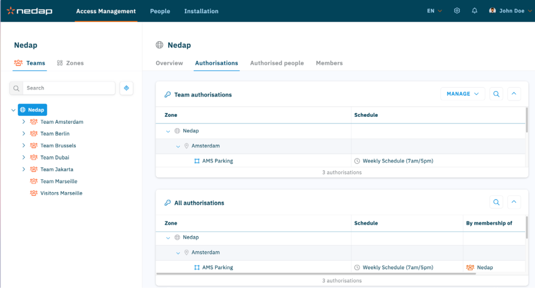The height and width of the screenshot is (292, 535).
Task: Click the locate target icon beside search
Action: (x=126, y=88)
